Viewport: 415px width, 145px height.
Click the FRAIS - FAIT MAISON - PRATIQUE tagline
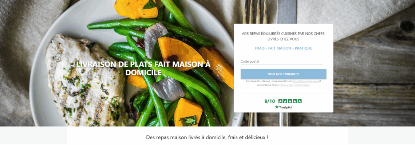(284, 48)
